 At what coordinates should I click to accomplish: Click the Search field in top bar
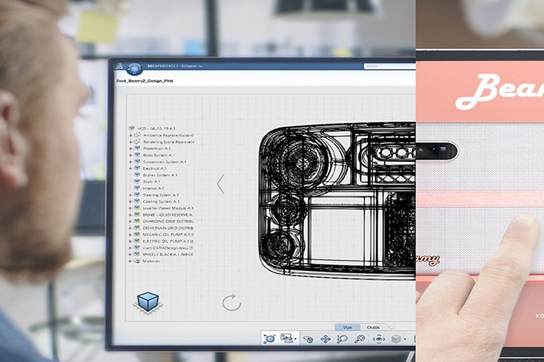click(x=388, y=66)
